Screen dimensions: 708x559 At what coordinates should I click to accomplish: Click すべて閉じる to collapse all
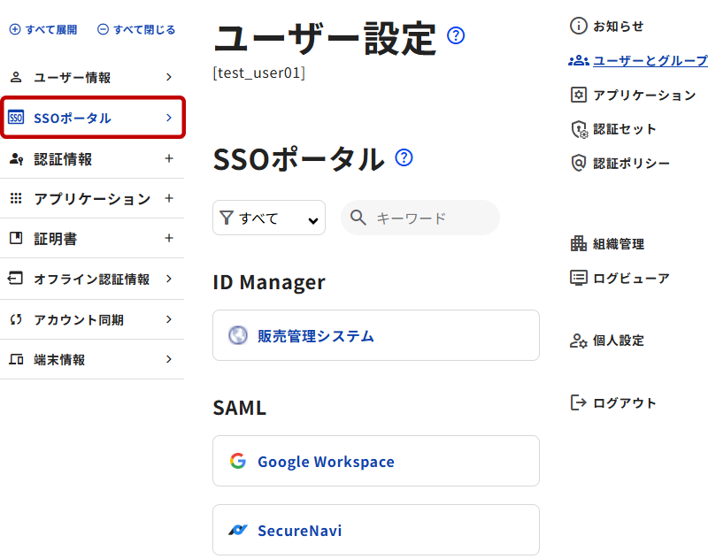(x=136, y=29)
